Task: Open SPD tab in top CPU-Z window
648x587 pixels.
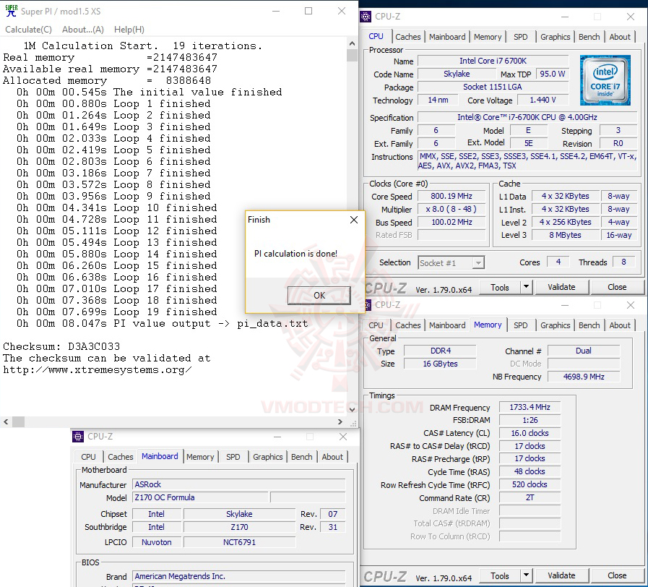Action: [x=520, y=37]
